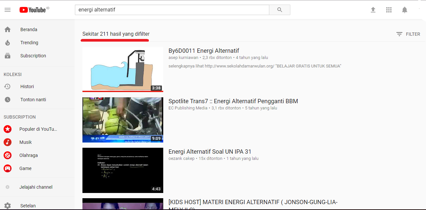The image size is (426, 210).
Task: Open Tonton nanti list
Action: point(33,100)
